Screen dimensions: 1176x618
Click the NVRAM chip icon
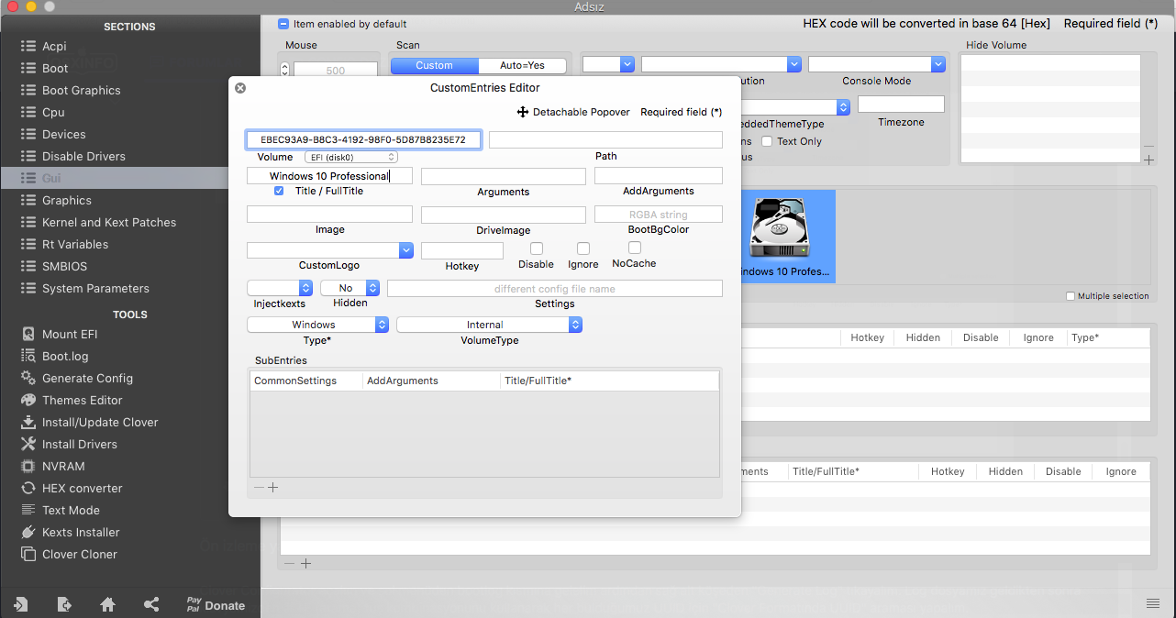click(x=28, y=466)
